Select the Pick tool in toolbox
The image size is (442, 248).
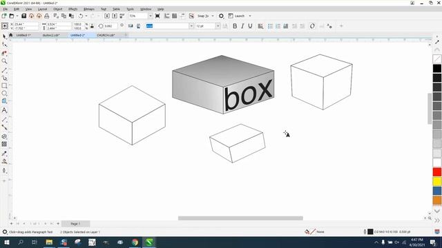tap(4, 37)
